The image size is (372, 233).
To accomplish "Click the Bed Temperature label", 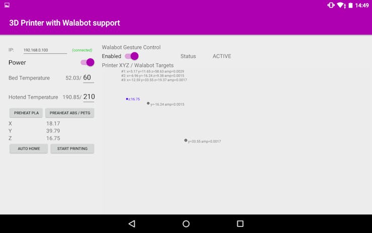I will pyautogui.click(x=29, y=78).
